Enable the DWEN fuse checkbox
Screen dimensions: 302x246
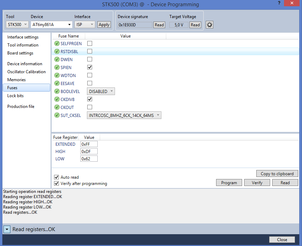point(90,59)
